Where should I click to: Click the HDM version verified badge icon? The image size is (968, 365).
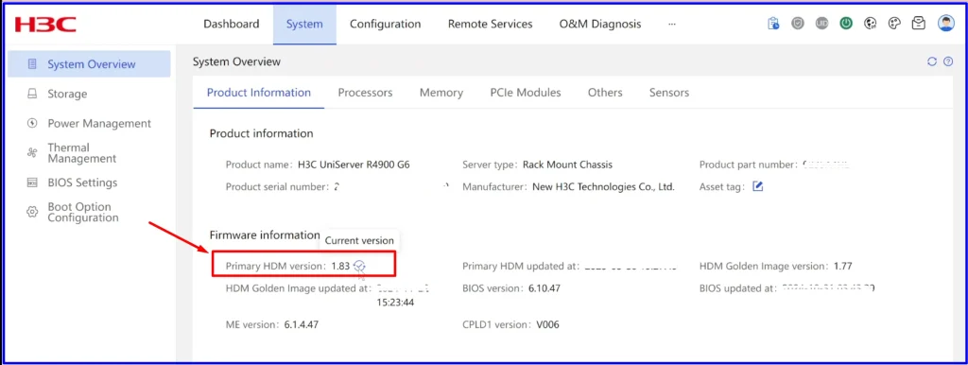[x=359, y=266]
